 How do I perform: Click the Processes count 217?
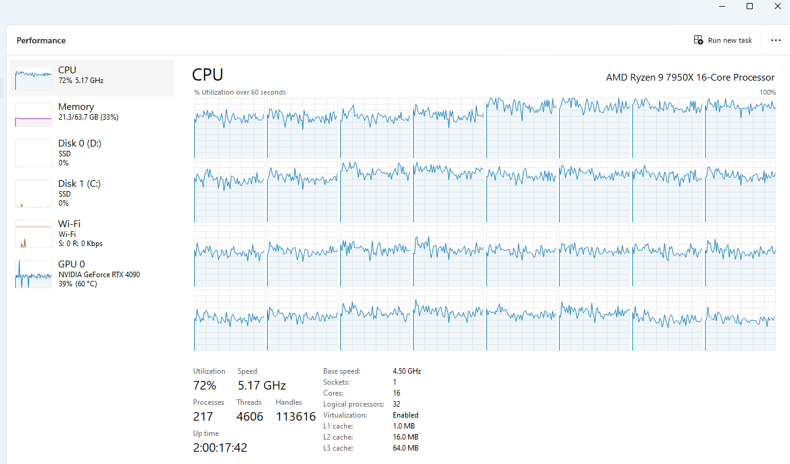[203, 416]
